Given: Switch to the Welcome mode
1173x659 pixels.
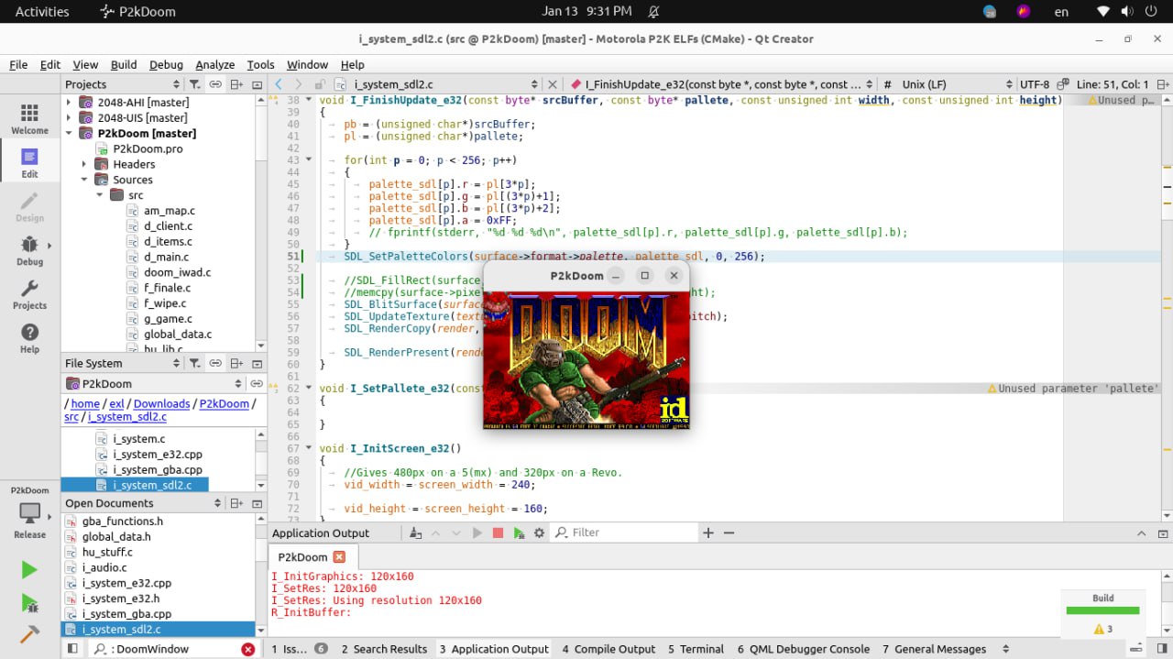Looking at the screenshot, I should 29,117.
